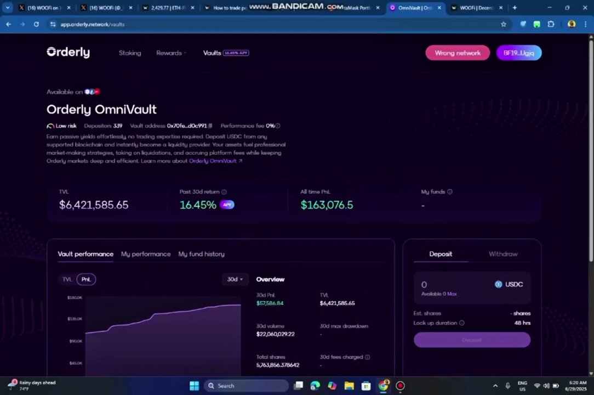Screen dimensions: 594x395
Task: Open Past 30d return info icon
Action: click(x=224, y=192)
